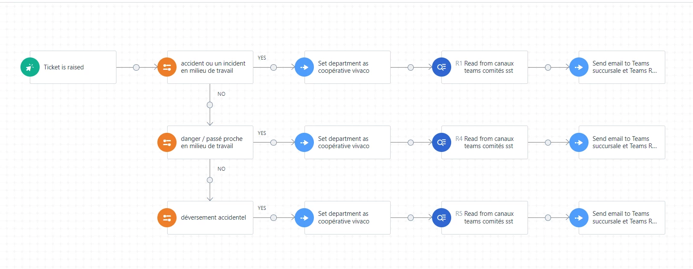Open top 'Send email to Teams succursale' node
This screenshot has height=269, width=693.
tap(622, 67)
